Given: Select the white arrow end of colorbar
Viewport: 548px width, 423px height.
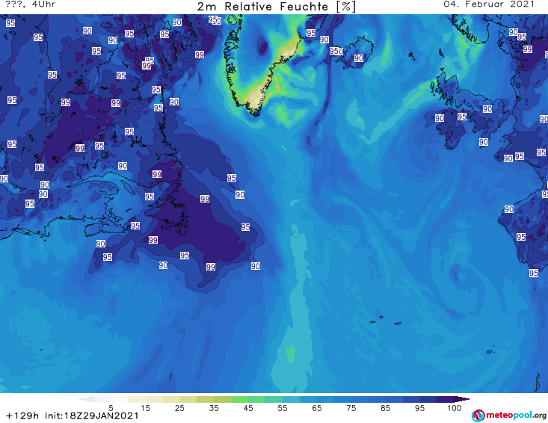Looking at the screenshot, I should click(86, 399).
